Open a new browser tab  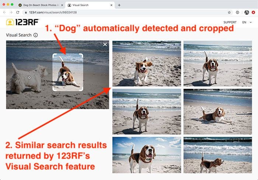[119, 5]
